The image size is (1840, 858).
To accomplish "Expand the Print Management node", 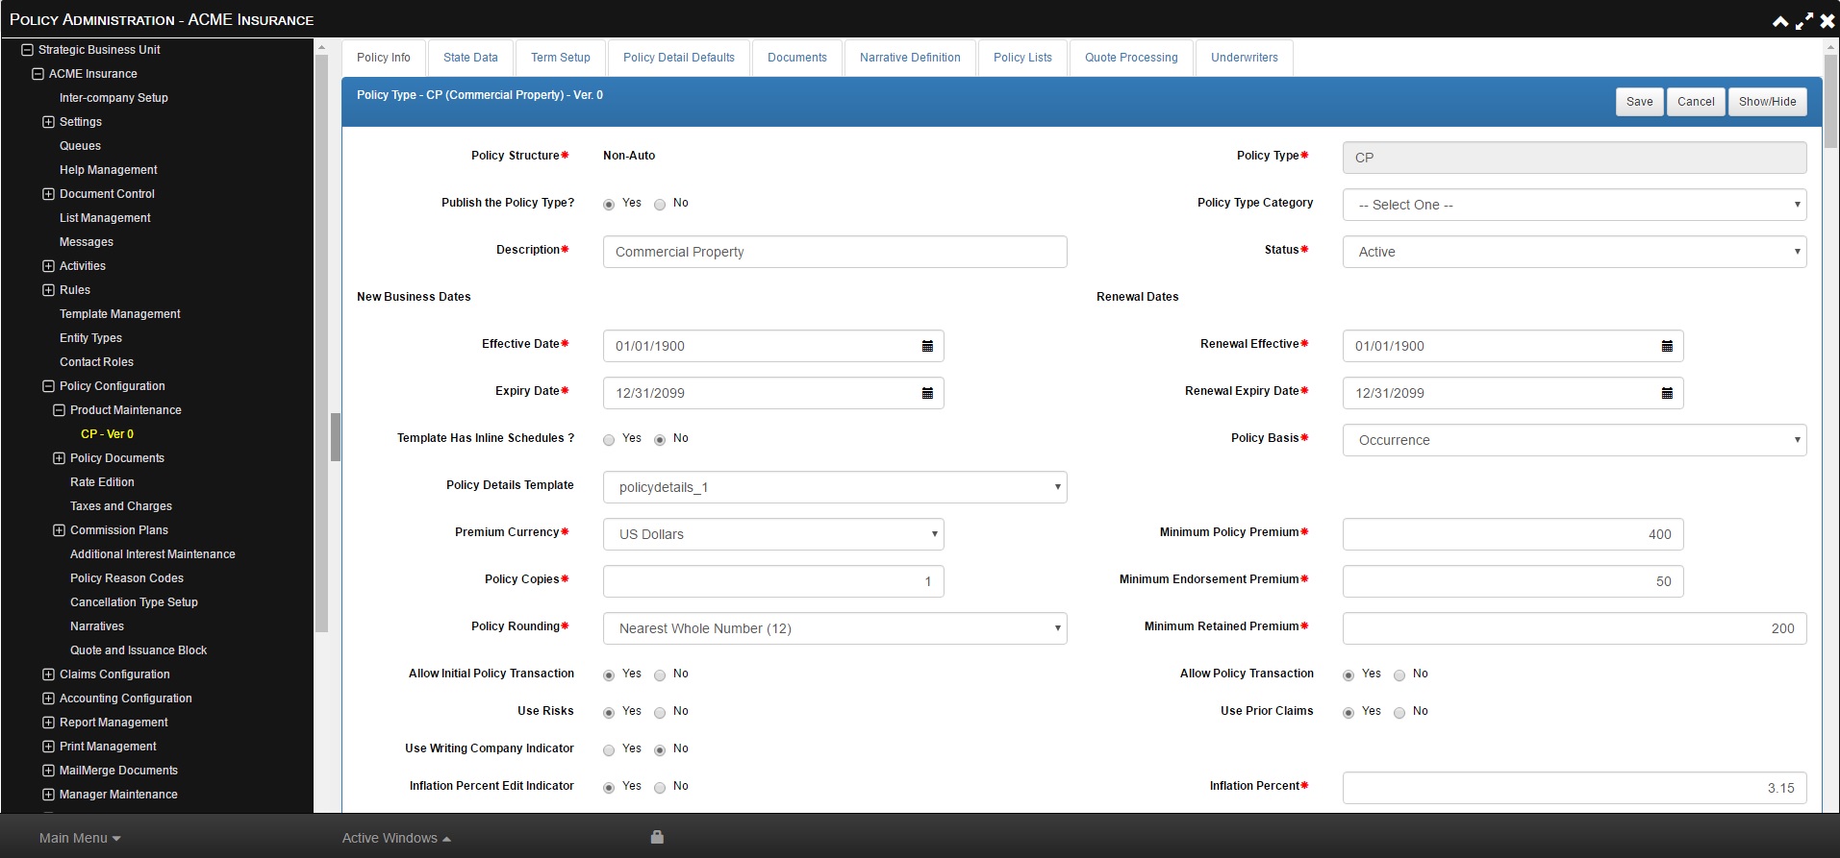I will [48, 747].
